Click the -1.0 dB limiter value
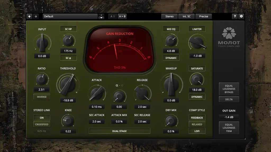Viewport: 271px width, 152px height. click(x=197, y=56)
